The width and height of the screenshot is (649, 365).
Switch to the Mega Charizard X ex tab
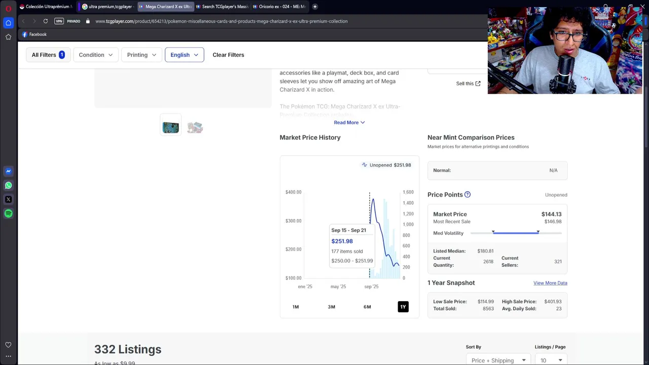165,7
